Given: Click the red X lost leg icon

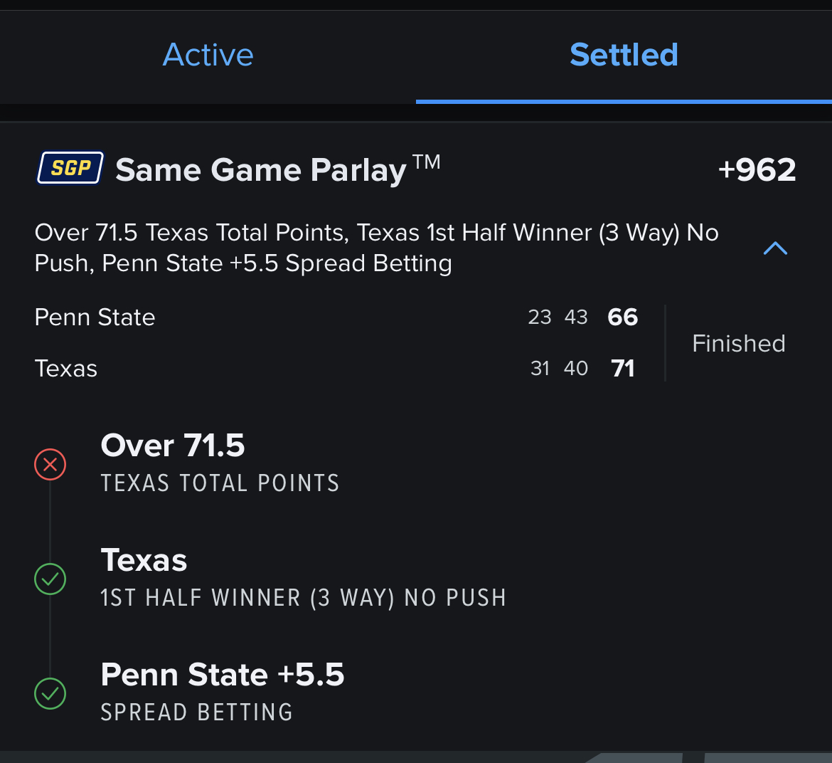Looking at the screenshot, I should (x=50, y=465).
